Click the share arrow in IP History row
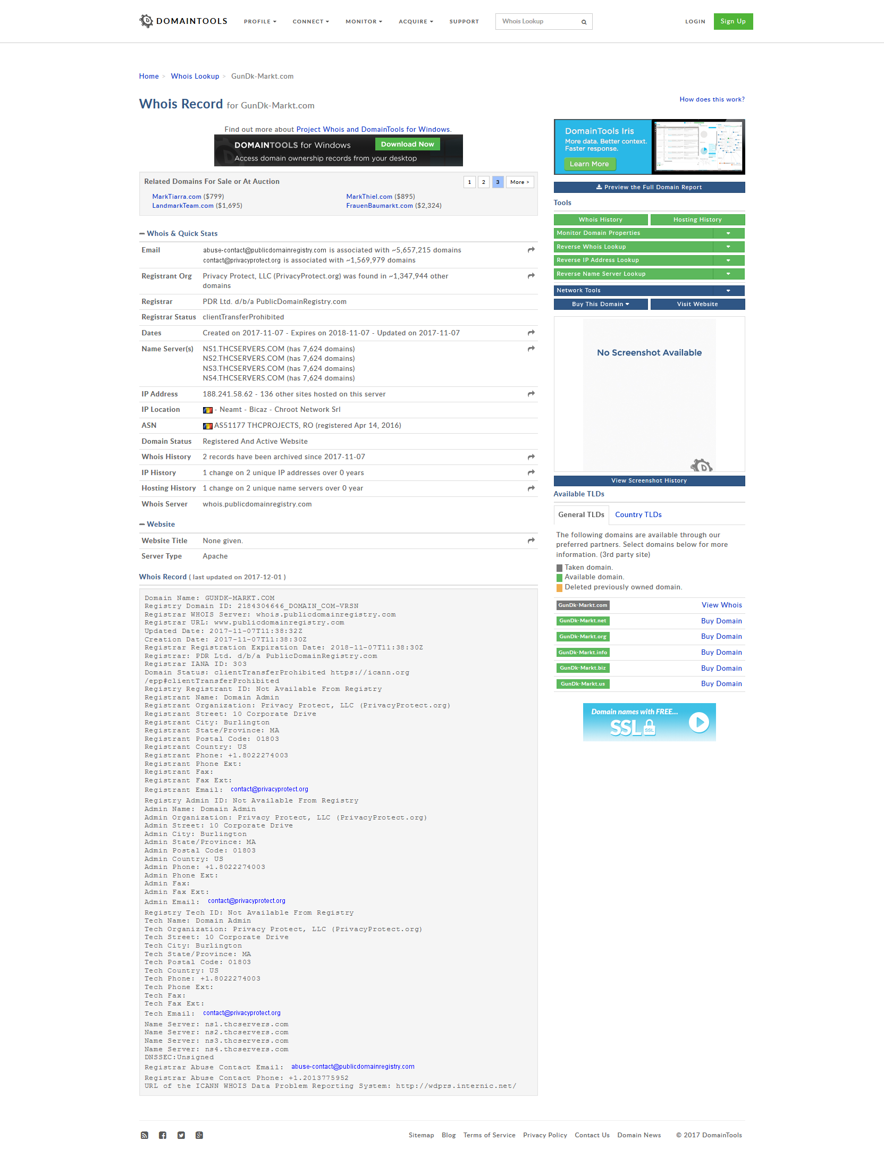This screenshot has height=1149, width=884. 531,472
